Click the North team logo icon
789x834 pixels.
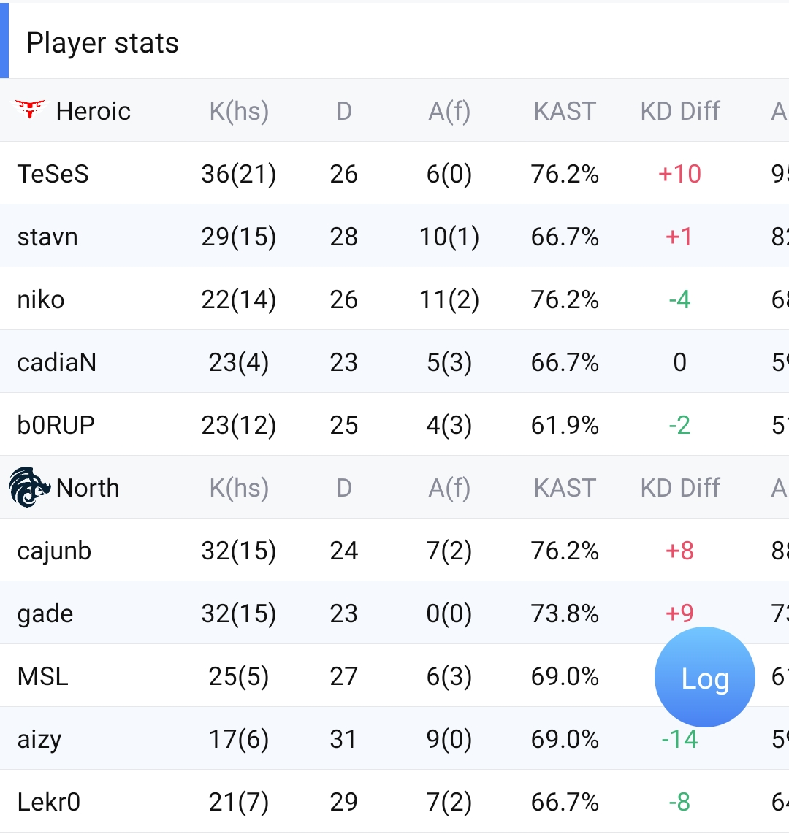tap(29, 487)
